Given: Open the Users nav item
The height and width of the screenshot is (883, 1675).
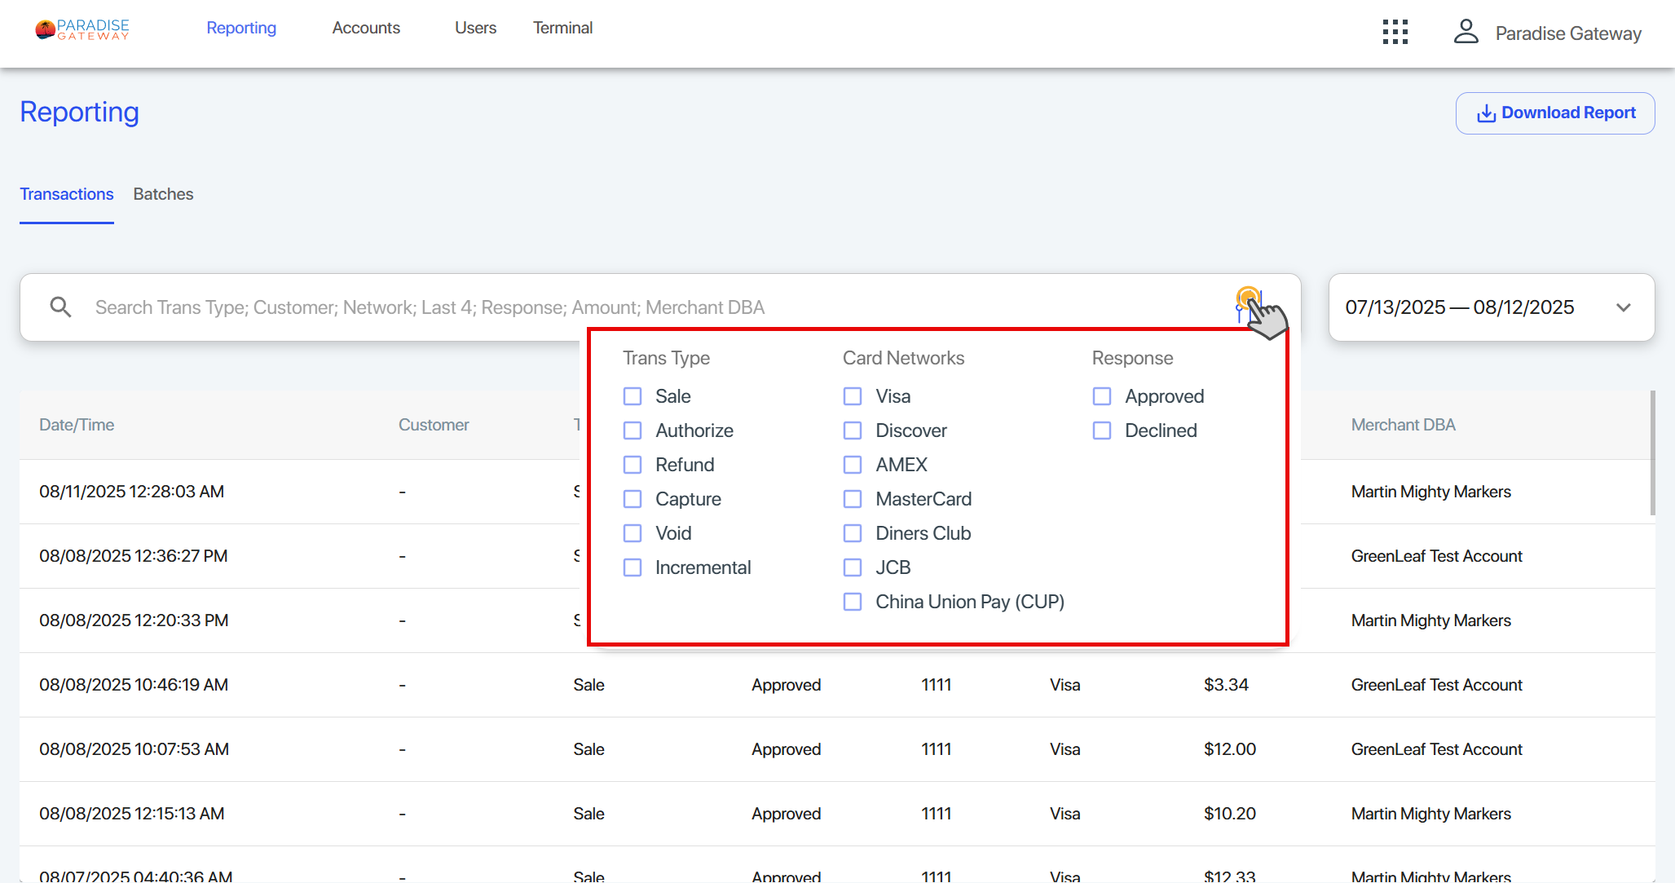Looking at the screenshot, I should (x=475, y=28).
